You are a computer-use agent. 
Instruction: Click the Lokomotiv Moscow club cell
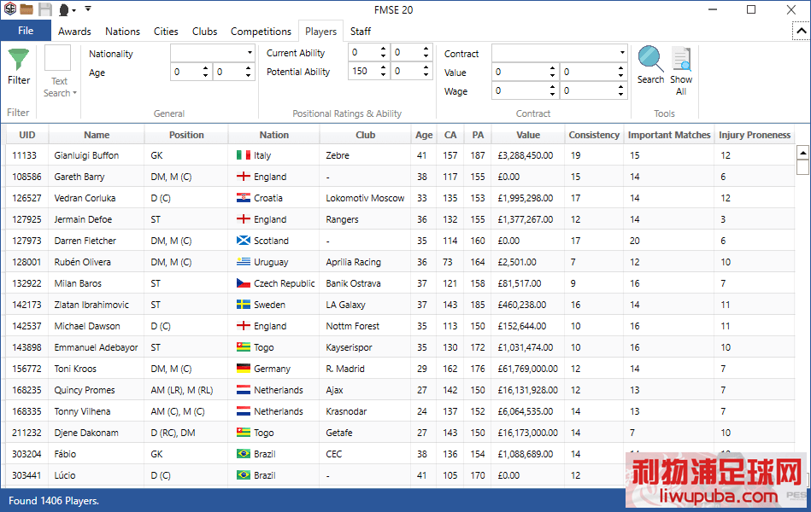[365, 198]
